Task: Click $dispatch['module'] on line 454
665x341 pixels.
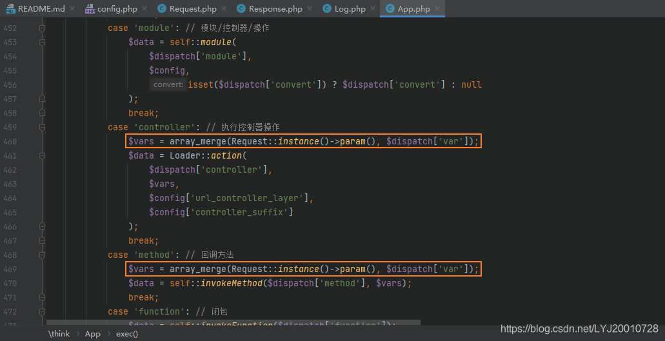Action: point(197,56)
